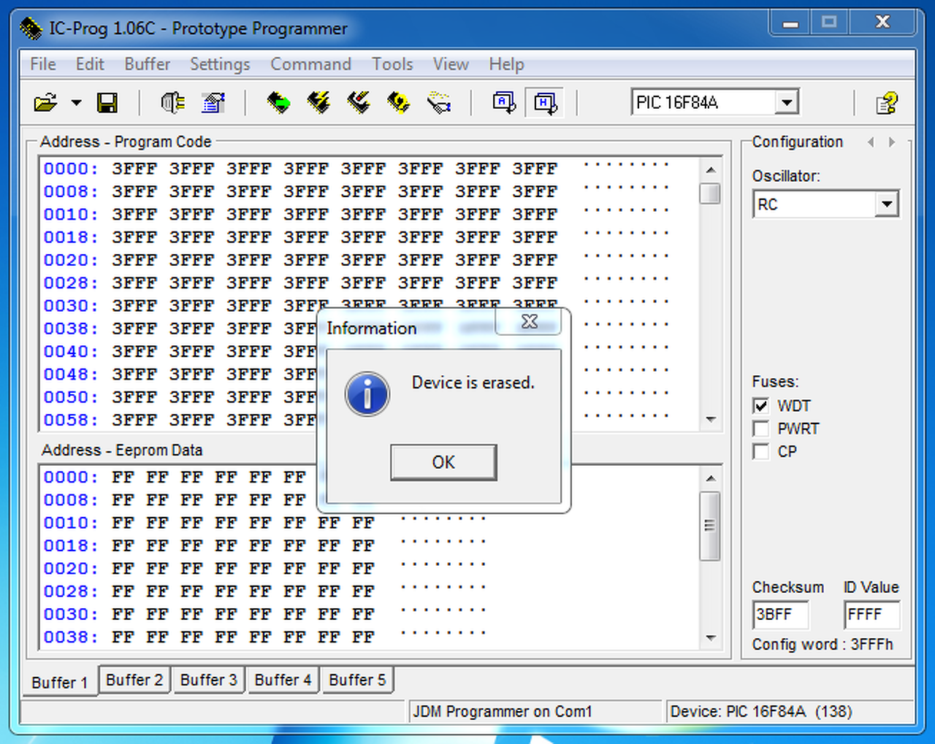Click the Program All toolbar icon
The height and width of the screenshot is (744, 935).
(x=319, y=103)
